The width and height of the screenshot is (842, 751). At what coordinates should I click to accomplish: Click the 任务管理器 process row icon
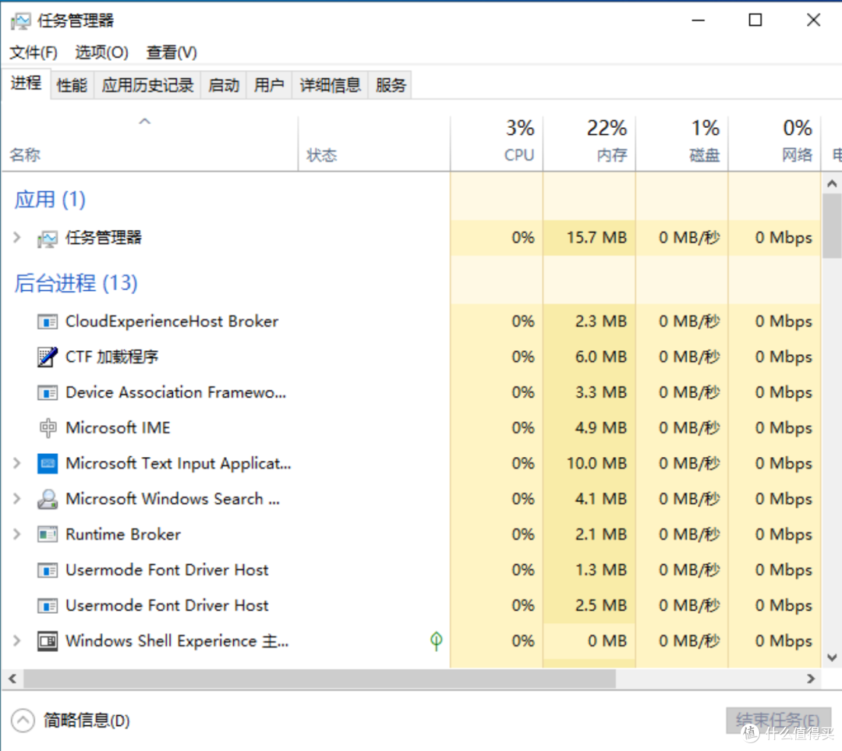[x=48, y=238]
